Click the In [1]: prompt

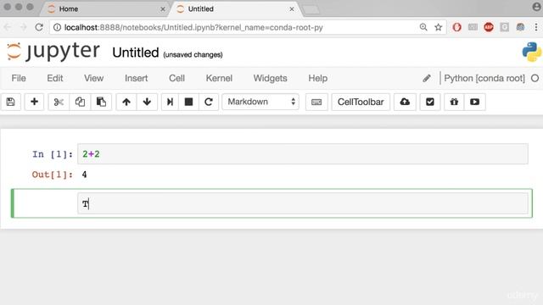53,154
